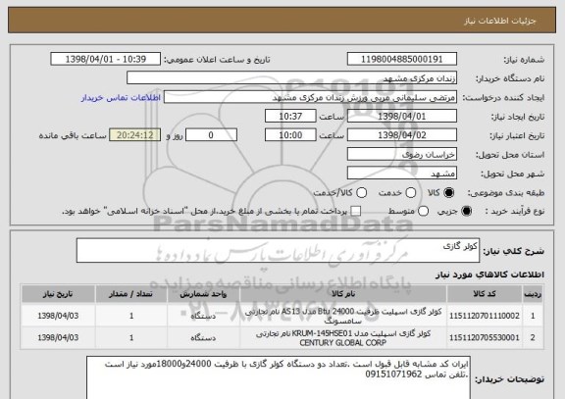Image resolution: width=565 pixels, height=399 pixels.
Task: Click the province field خراسان رضوی
Action: click(x=402, y=154)
